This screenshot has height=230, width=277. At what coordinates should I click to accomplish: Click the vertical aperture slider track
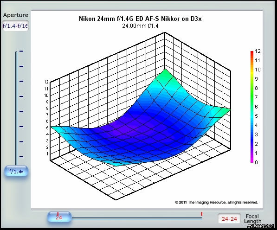[x=16, y=109]
